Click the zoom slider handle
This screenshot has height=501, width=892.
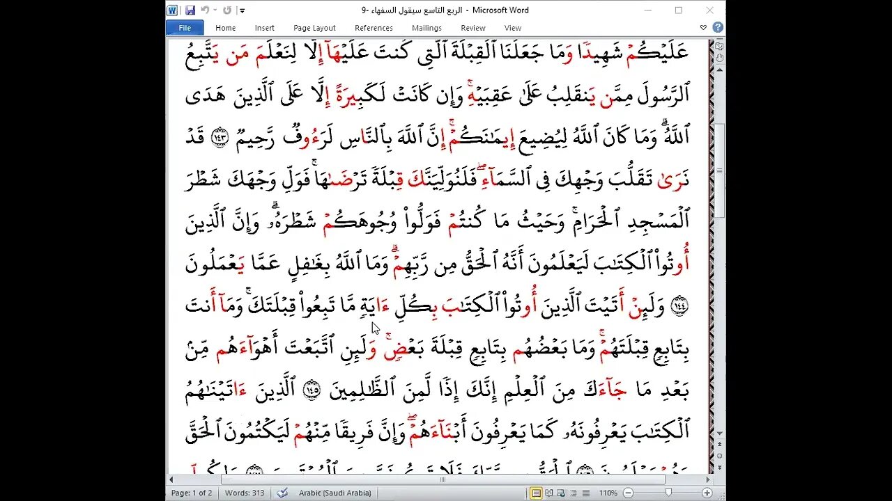pyautogui.click(x=669, y=493)
